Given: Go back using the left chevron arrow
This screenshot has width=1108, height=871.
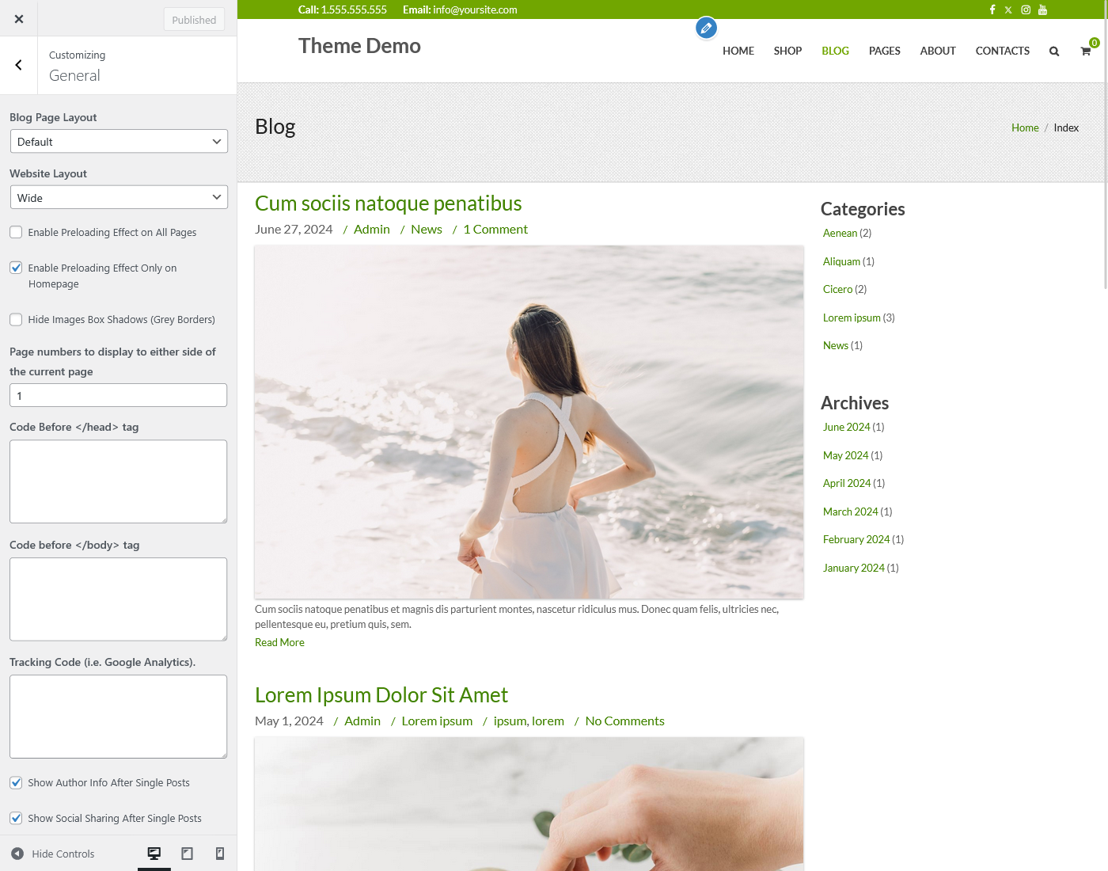Looking at the screenshot, I should (x=19, y=66).
